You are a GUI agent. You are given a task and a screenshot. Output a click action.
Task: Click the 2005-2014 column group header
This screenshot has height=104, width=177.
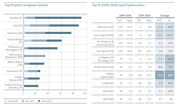pos(125,16)
